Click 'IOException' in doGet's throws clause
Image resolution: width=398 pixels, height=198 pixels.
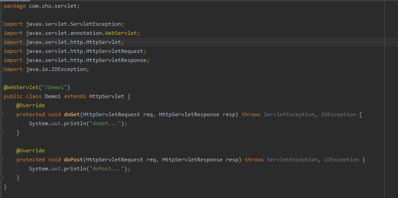(x=338, y=114)
